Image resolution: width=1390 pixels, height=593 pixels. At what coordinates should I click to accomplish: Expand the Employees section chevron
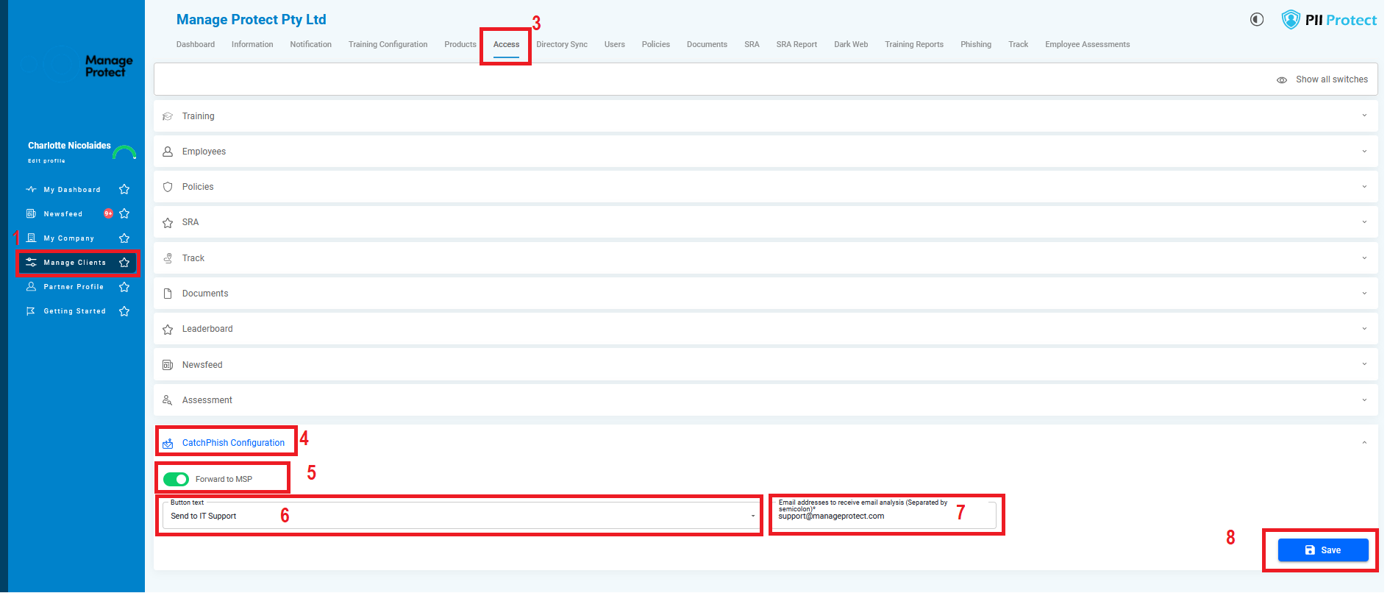tap(1364, 152)
